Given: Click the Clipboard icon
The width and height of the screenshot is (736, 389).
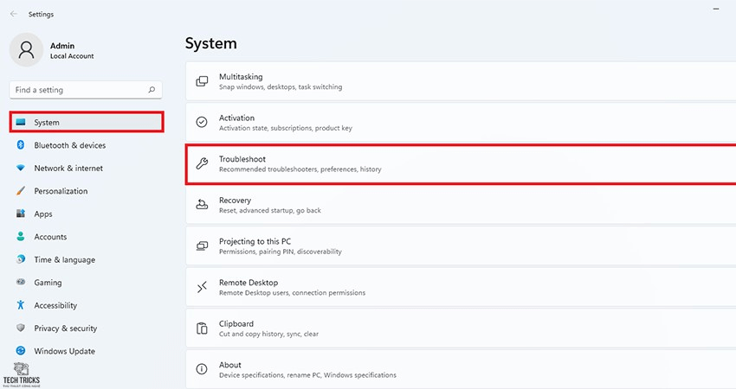Looking at the screenshot, I should click(x=202, y=328).
